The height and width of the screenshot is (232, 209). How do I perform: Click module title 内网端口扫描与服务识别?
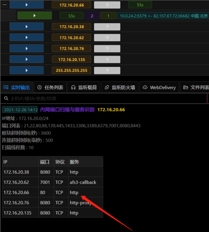[67, 110]
